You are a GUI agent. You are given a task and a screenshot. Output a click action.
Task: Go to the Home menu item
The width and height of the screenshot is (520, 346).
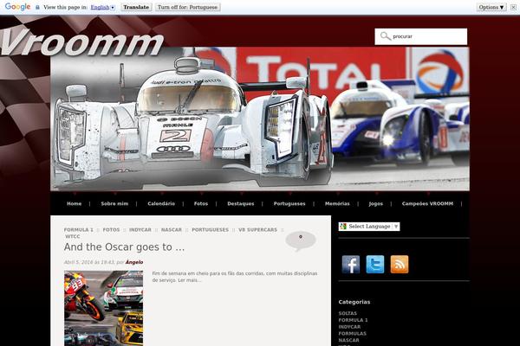[74, 203]
